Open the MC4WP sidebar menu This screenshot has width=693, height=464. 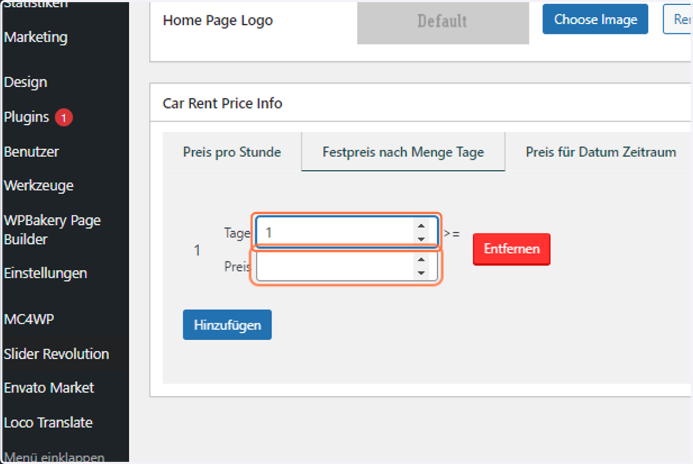coord(29,319)
